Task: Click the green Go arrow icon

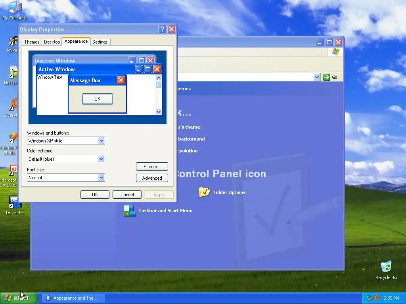Action: 327,77
